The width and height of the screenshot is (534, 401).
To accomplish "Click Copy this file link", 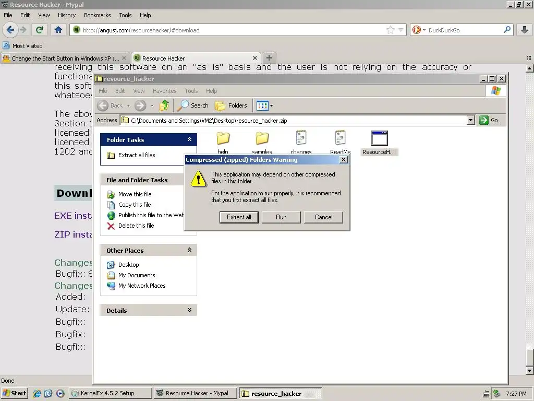I will (135, 205).
